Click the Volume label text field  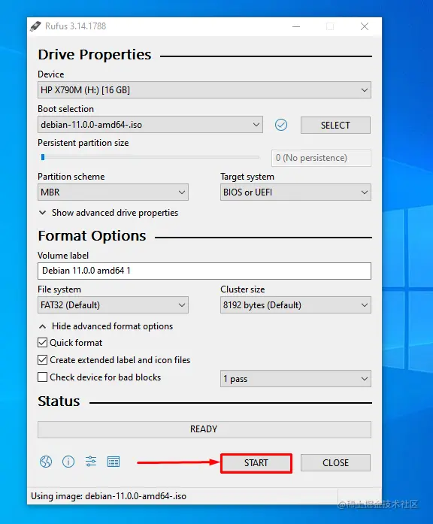pos(204,271)
